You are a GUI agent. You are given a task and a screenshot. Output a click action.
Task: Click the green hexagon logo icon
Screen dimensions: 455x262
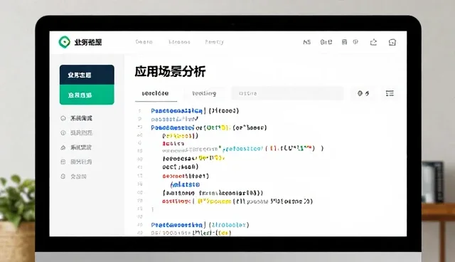(x=64, y=42)
